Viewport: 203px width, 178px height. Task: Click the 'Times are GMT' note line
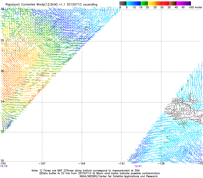point(86,171)
